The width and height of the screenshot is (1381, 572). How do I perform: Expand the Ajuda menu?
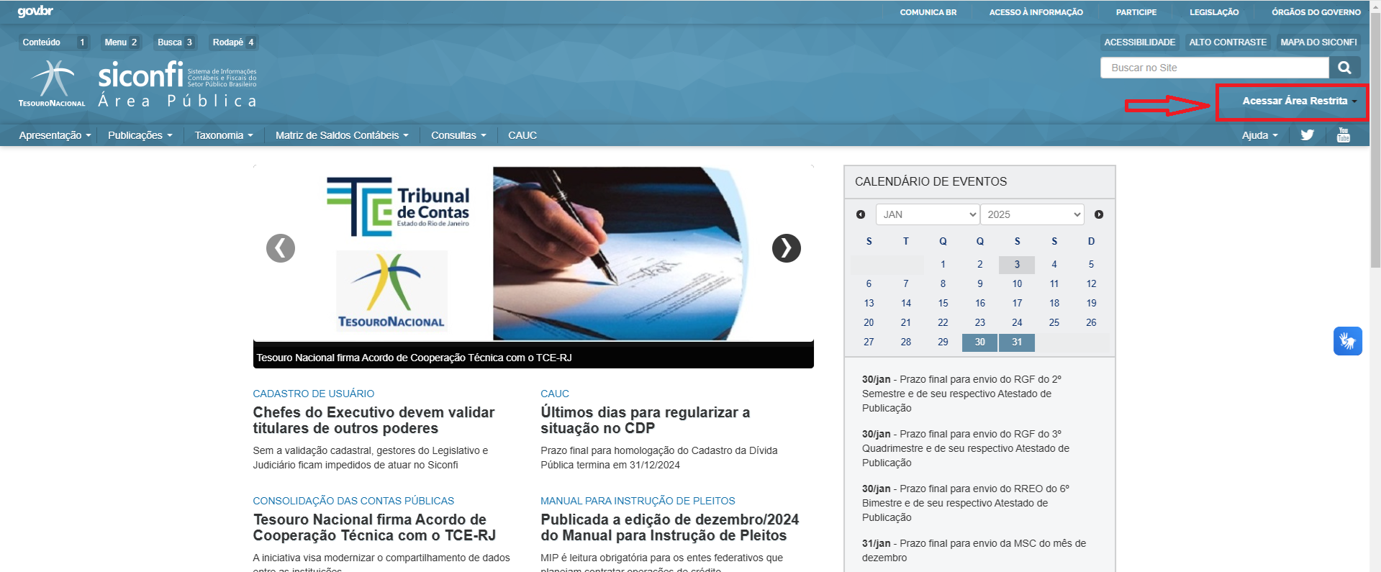click(1259, 135)
